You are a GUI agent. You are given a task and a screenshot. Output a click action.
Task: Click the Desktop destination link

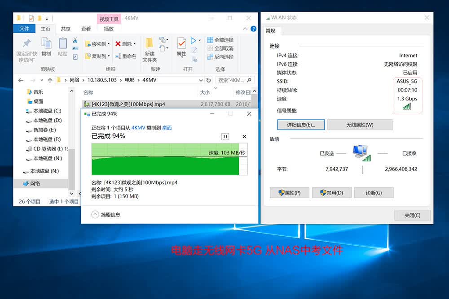(167, 128)
